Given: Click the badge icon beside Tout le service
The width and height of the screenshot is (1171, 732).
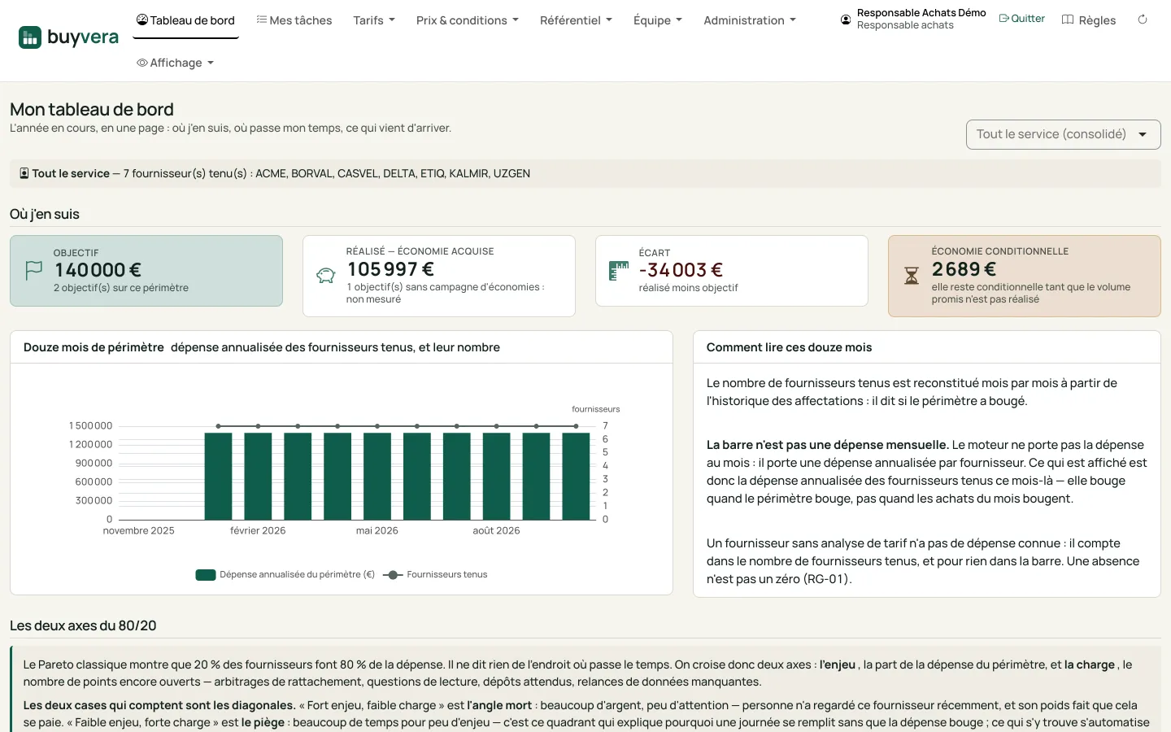Looking at the screenshot, I should pos(24,173).
